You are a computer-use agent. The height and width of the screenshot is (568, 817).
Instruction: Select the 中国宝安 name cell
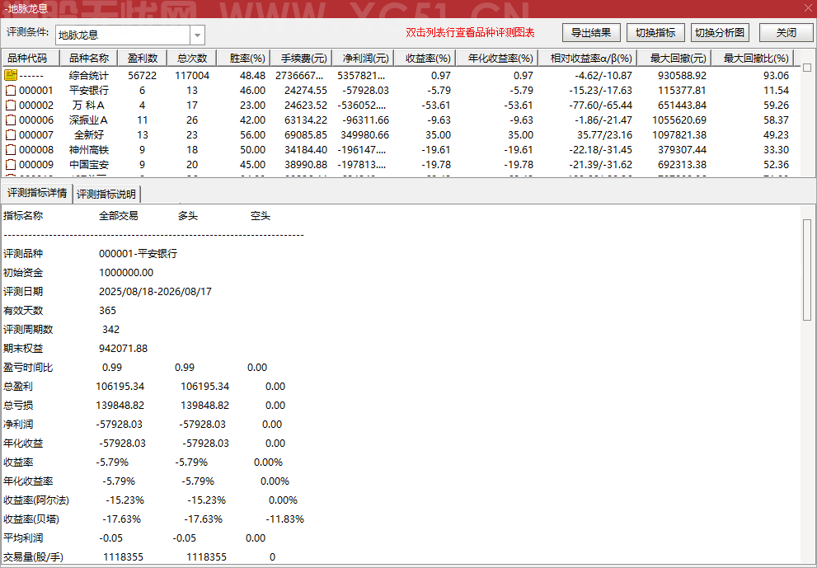click(89, 165)
